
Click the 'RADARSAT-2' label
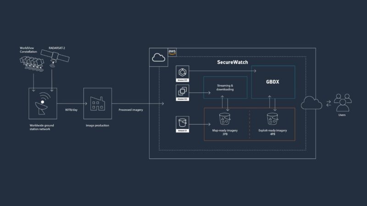[57, 48]
